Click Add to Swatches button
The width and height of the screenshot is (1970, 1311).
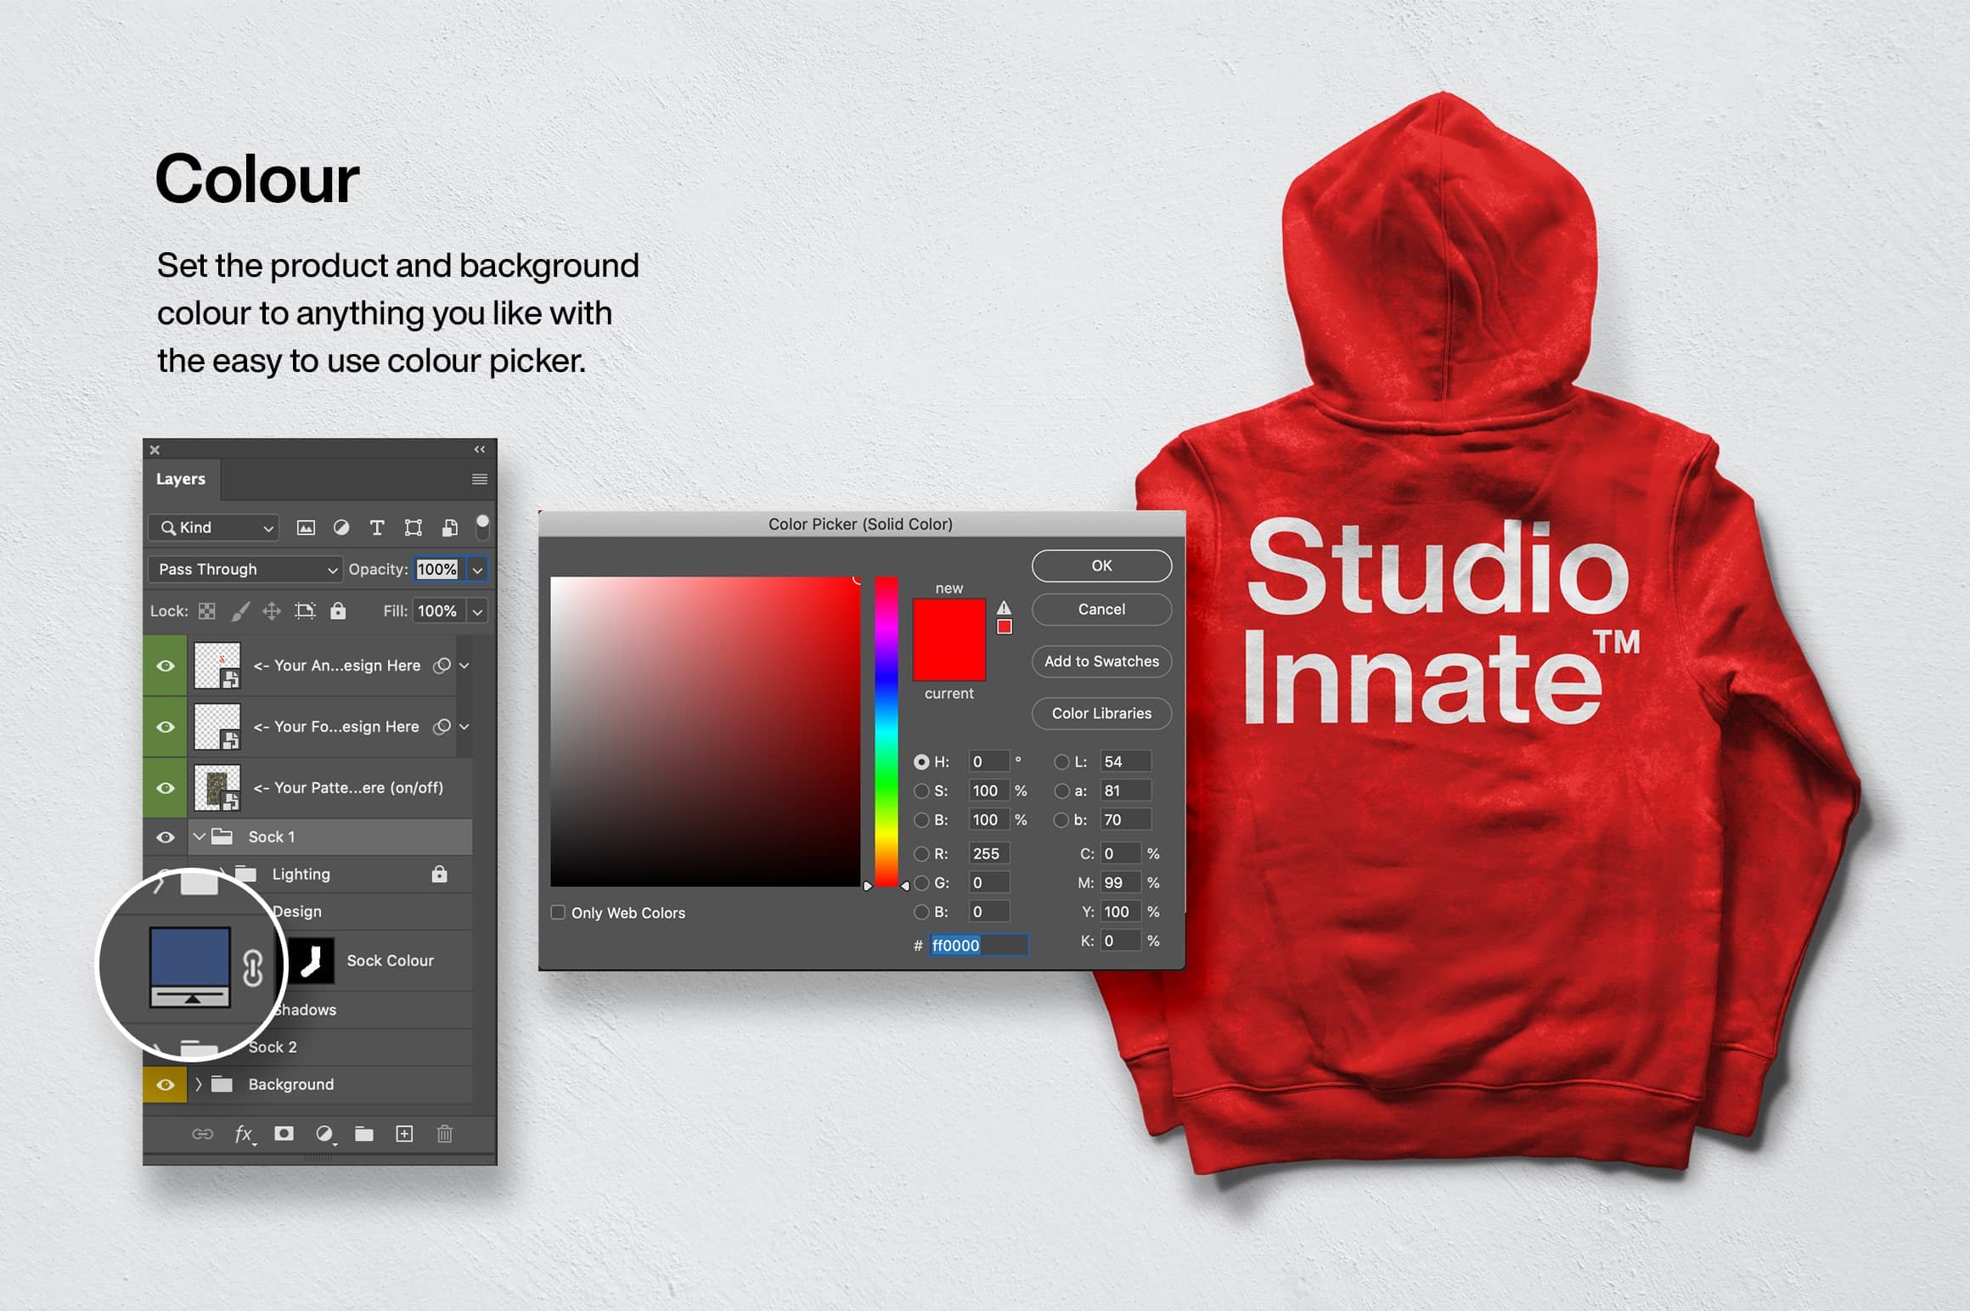(x=1100, y=661)
